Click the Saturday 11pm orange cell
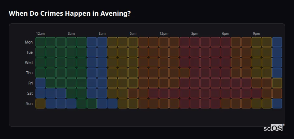This screenshot has width=294, height=139. click(277, 93)
